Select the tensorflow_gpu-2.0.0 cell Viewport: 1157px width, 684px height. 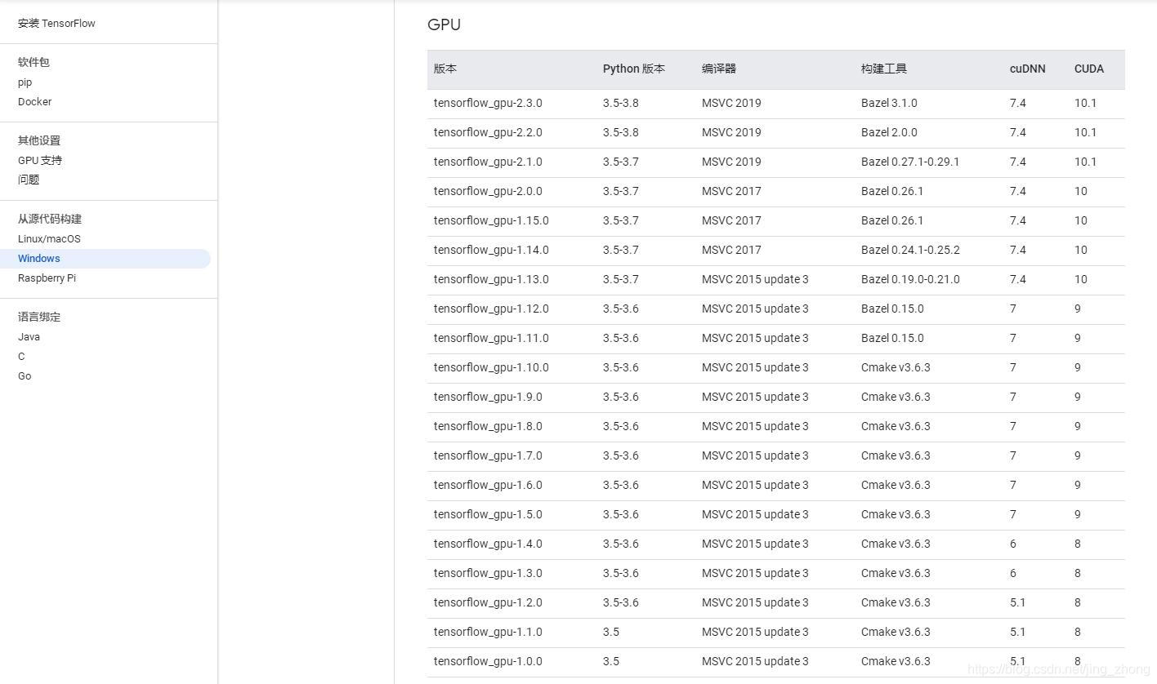point(488,192)
